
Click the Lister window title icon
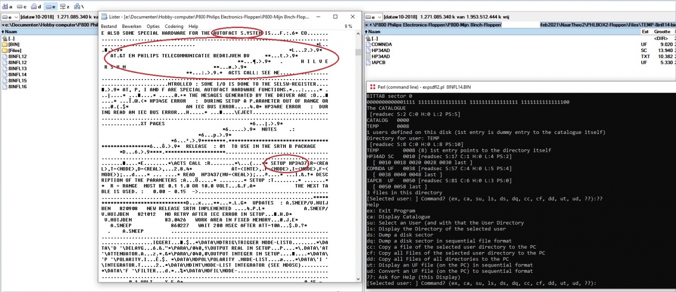pos(104,17)
